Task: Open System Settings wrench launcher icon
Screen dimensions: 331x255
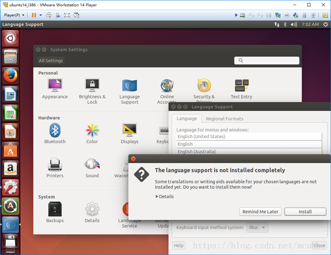Action: click(10, 188)
